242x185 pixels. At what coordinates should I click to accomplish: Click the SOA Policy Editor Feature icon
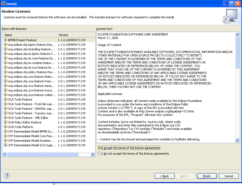pyautogui.click(x=6, y=122)
